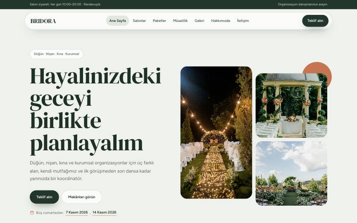The image size is (357, 223).
Task: Open the outdoor sky garden photo
Action: [x=291, y=173]
